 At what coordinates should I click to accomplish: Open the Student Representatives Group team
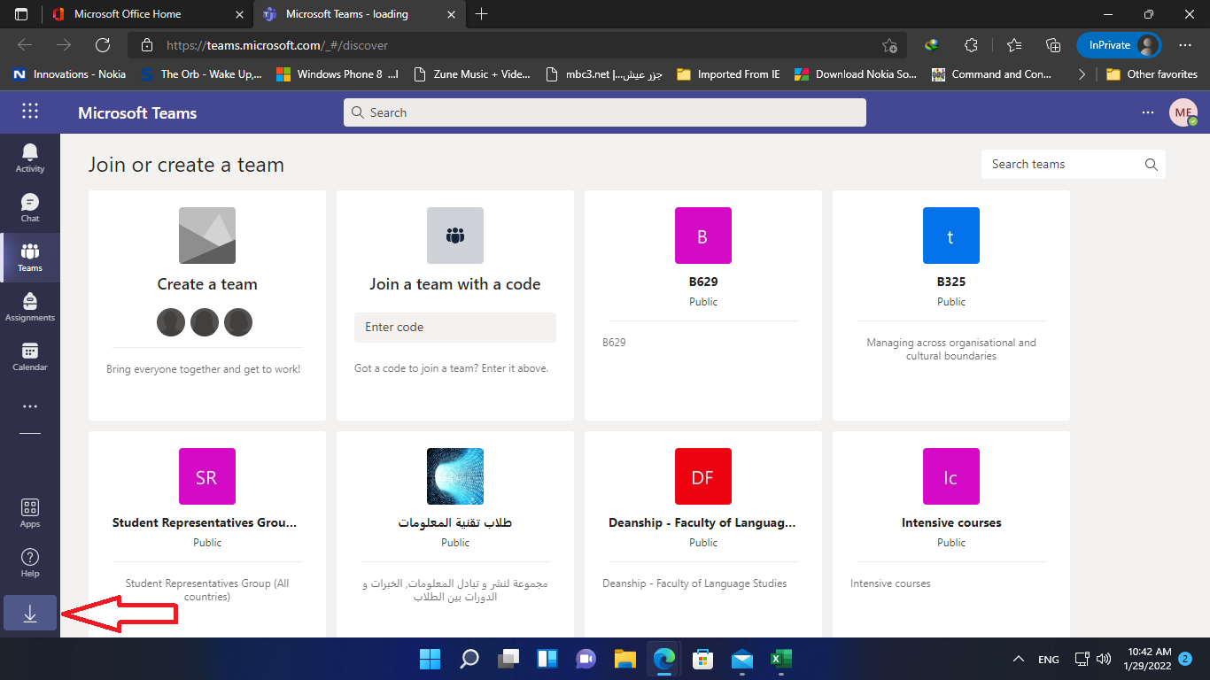click(x=207, y=534)
